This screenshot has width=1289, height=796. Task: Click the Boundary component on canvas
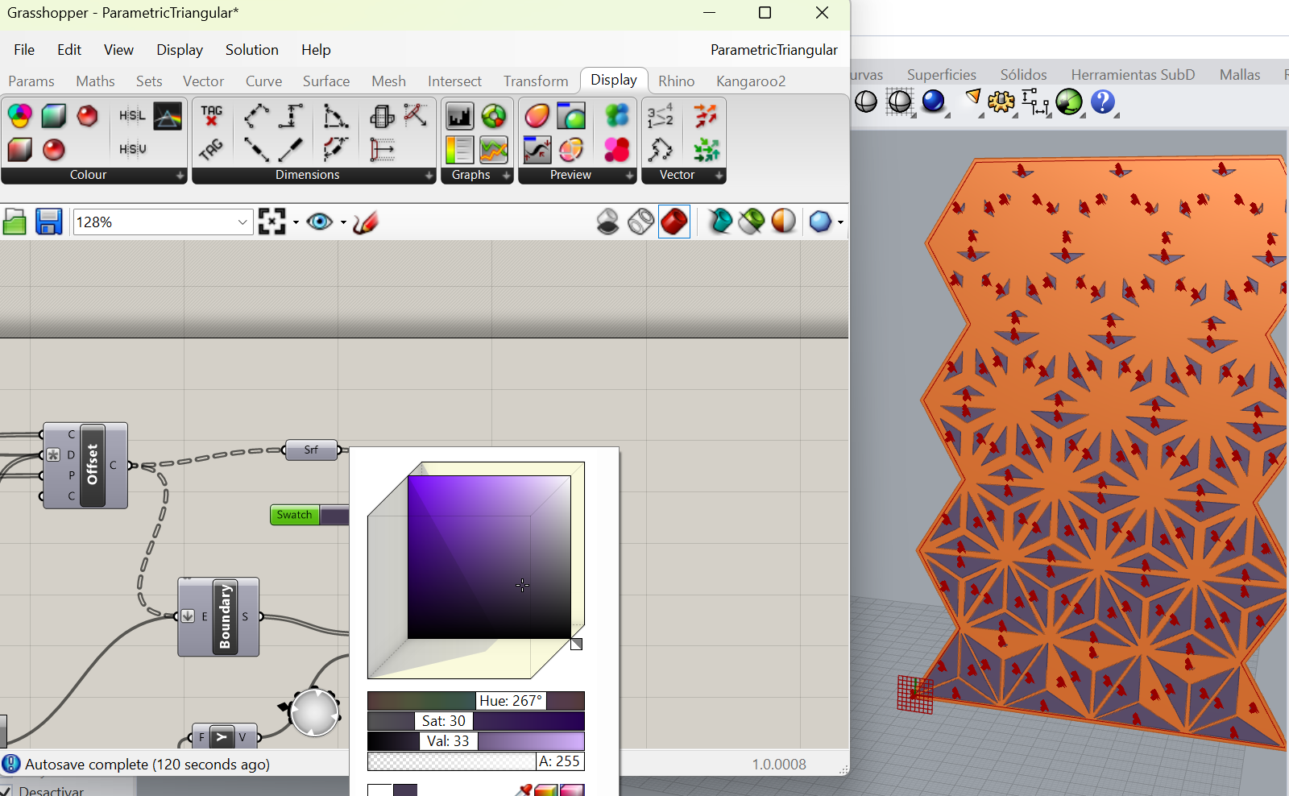225,616
